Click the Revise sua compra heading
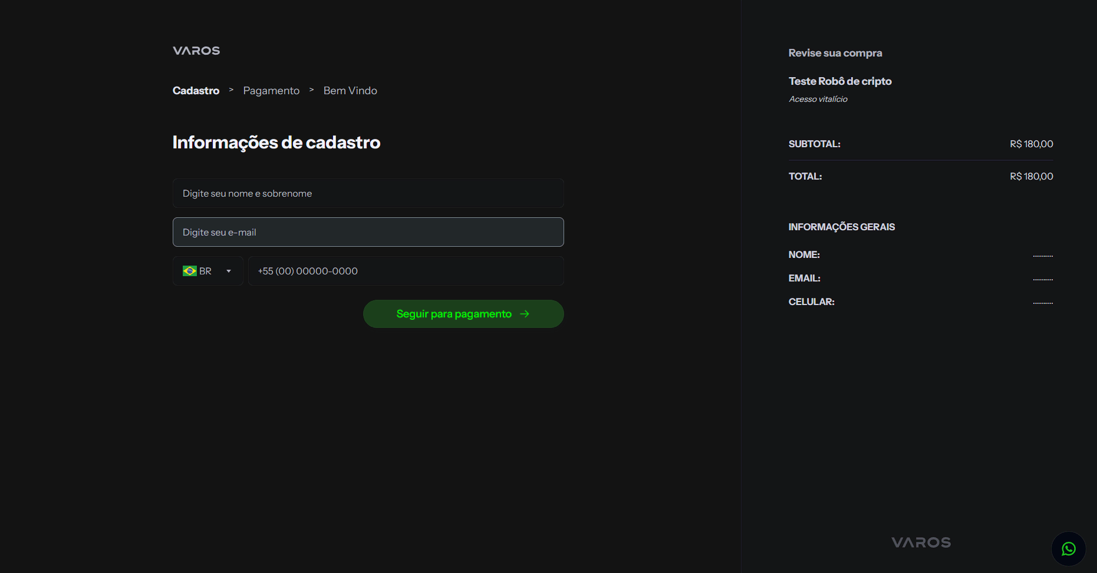This screenshot has width=1097, height=573. point(835,52)
